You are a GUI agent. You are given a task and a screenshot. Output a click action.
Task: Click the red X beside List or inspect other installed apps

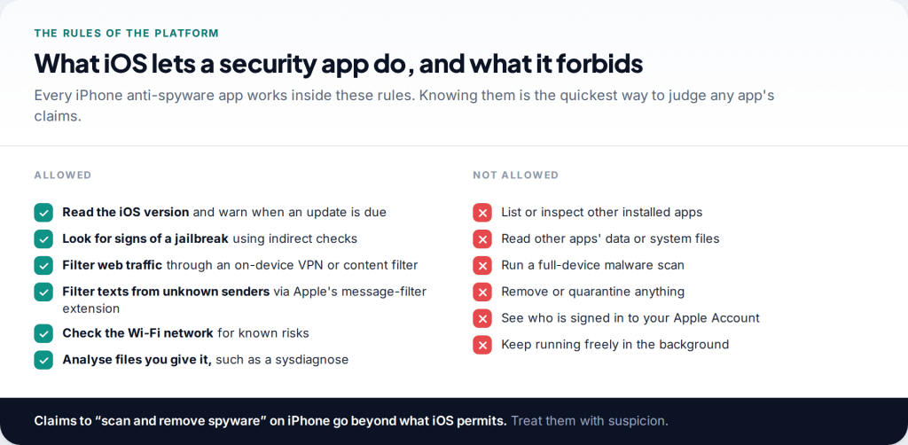click(x=482, y=213)
